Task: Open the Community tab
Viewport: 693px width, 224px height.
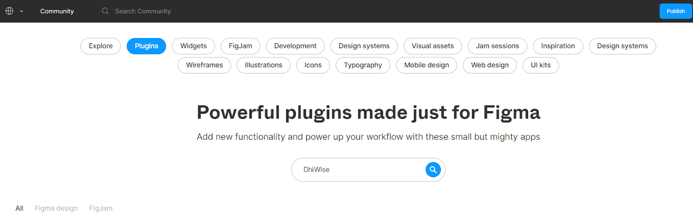Action: tap(57, 11)
